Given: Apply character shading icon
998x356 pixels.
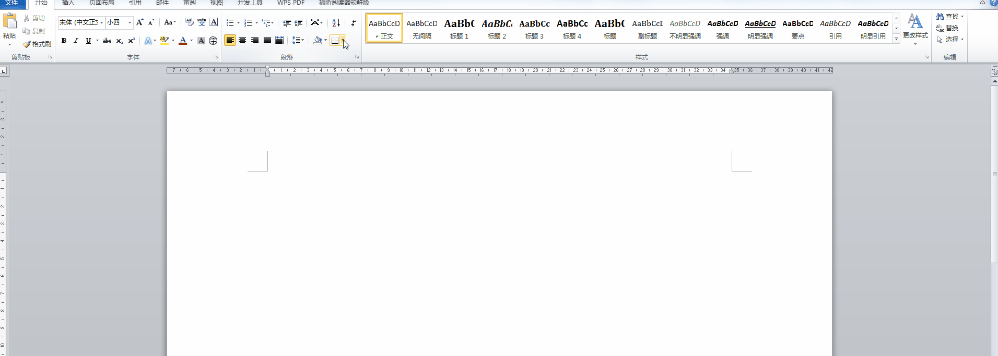Looking at the screenshot, I should (201, 41).
